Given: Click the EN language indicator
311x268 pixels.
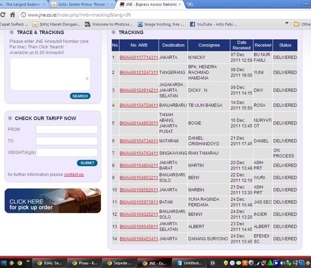Looking at the screenshot, I should coord(213,263).
